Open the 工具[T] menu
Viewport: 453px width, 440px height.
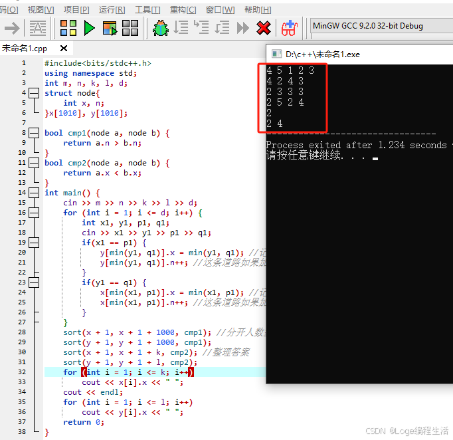[147, 10]
